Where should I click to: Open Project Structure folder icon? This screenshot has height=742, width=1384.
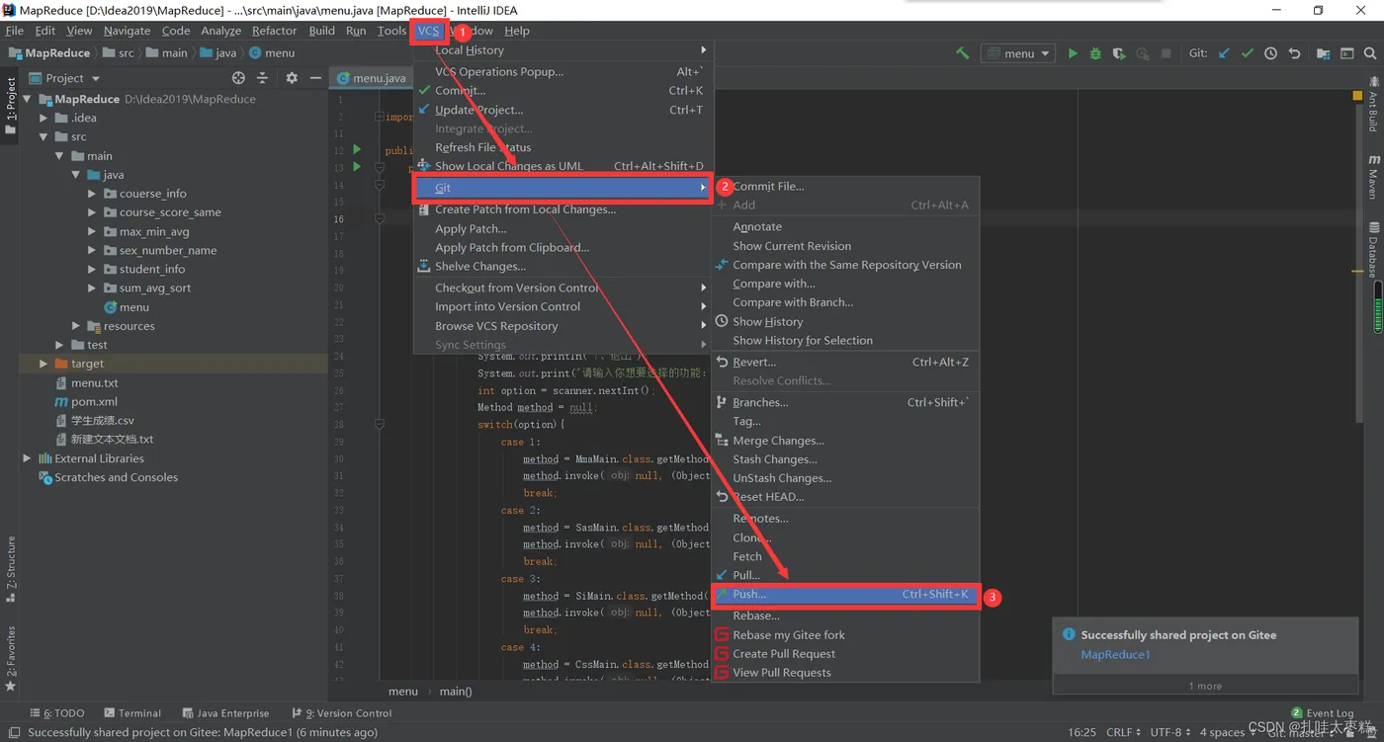click(x=1323, y=53)
